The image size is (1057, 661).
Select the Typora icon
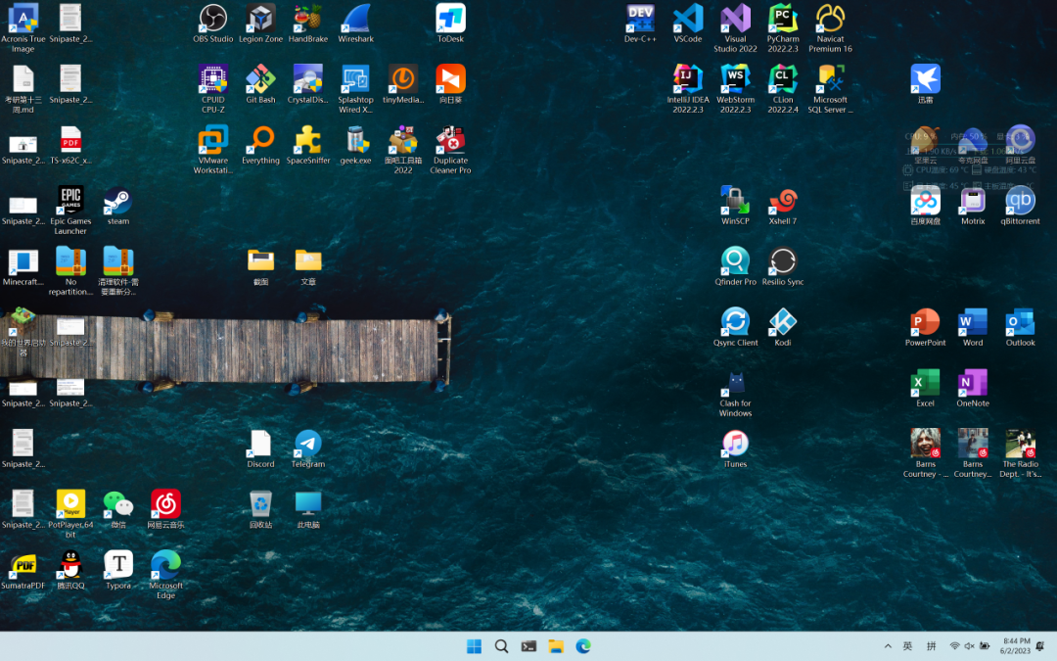[118, 570]
